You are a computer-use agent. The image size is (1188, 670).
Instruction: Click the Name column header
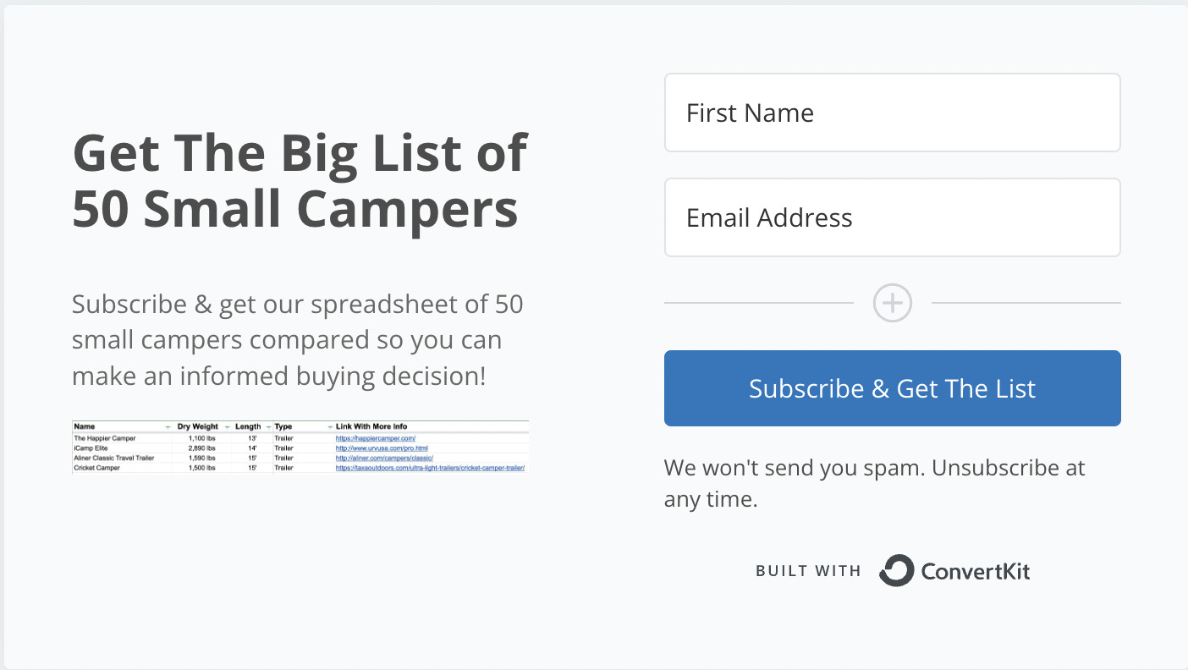85,426
